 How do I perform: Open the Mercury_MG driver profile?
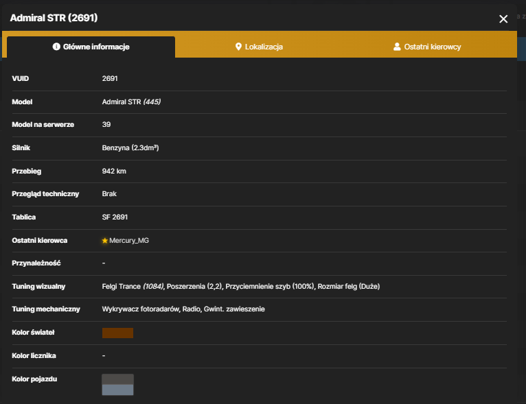pos(129,241)
